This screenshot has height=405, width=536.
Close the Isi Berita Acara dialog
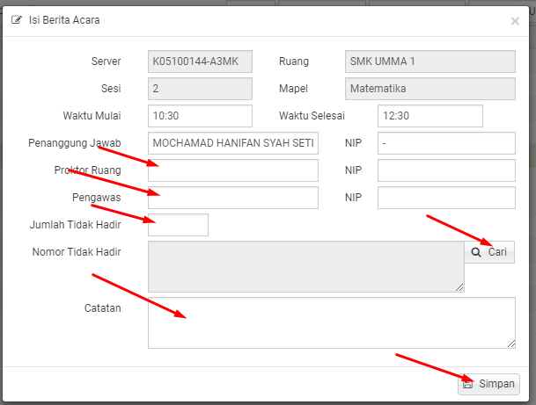(x=515, y=21)
